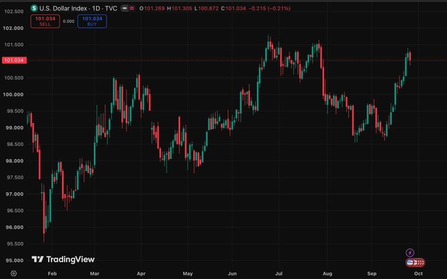Click the 0.000 spread value
This screenshot has height=279, width=447.
click(x=68, y=22)
